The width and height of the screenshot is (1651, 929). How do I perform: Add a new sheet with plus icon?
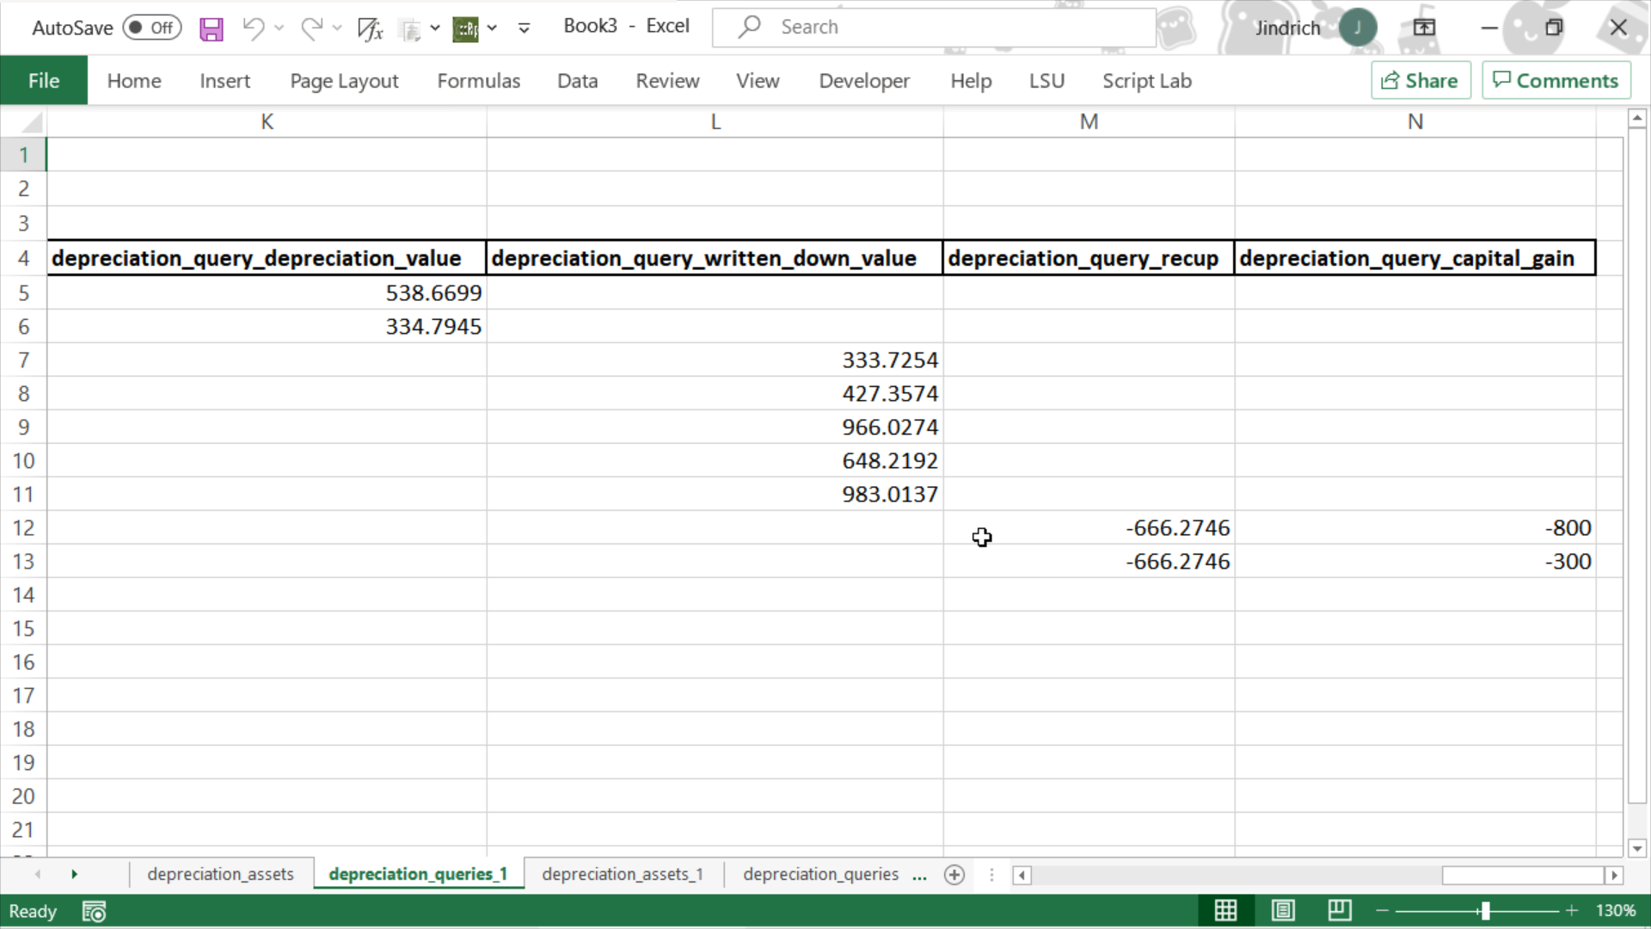point(954,875)
